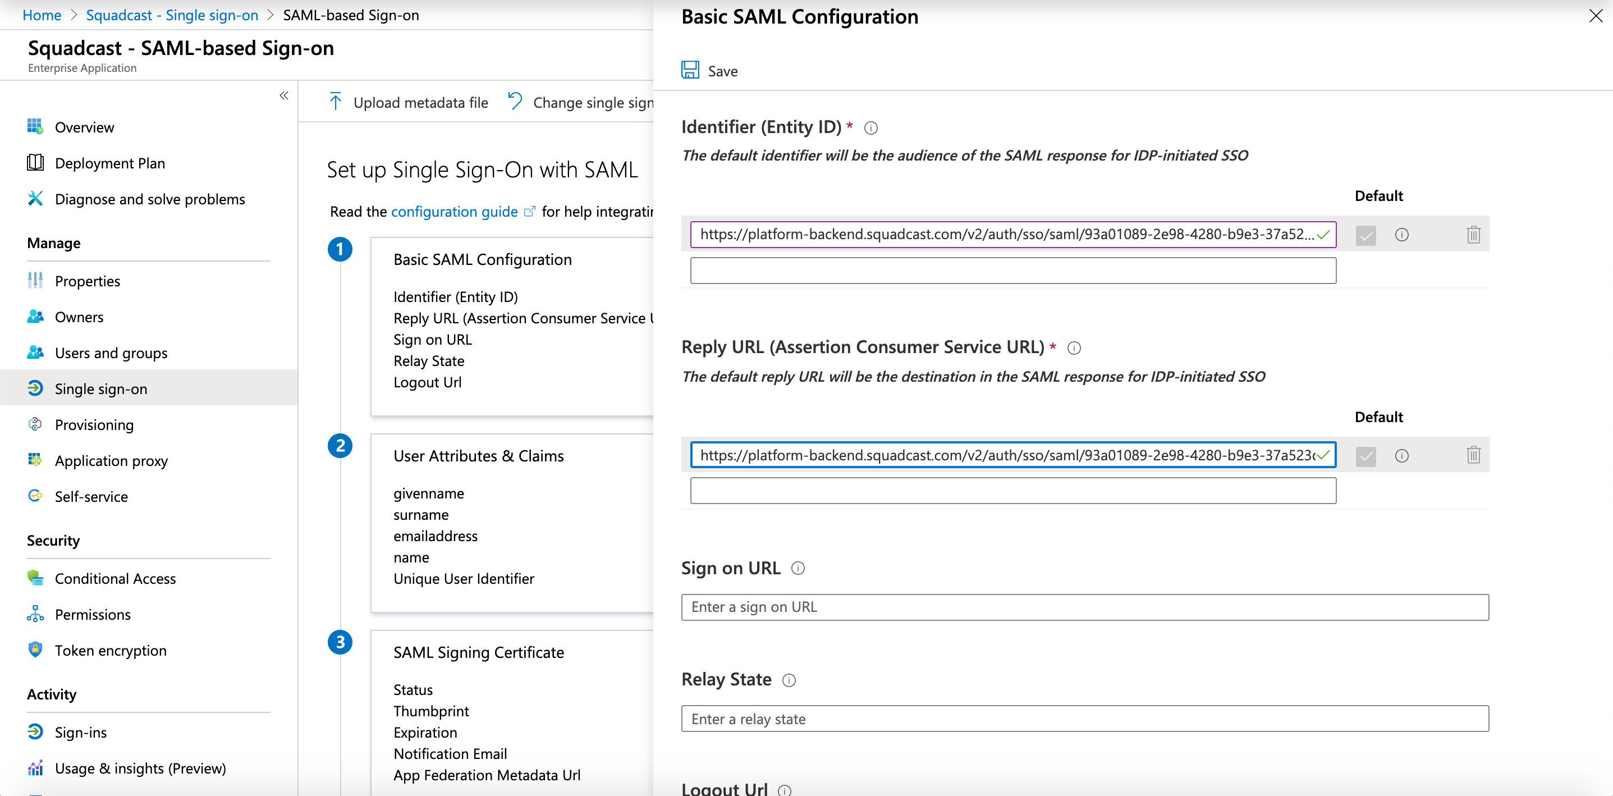The width and height of the screenshot is (1613, 796).
Task: Delete the Reply URL with trash icon
Action: [x=1473, y=455]
